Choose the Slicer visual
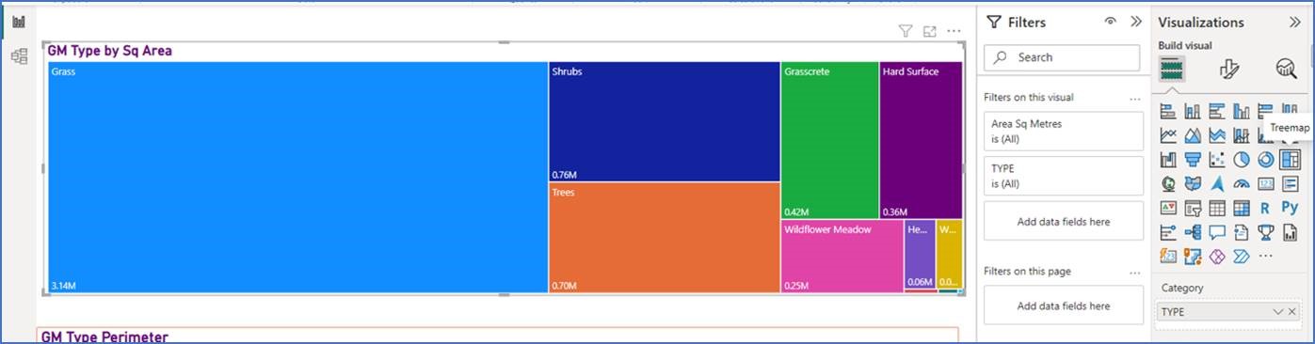Viewport: 1315px width, 344px height. coord(1193,208)
